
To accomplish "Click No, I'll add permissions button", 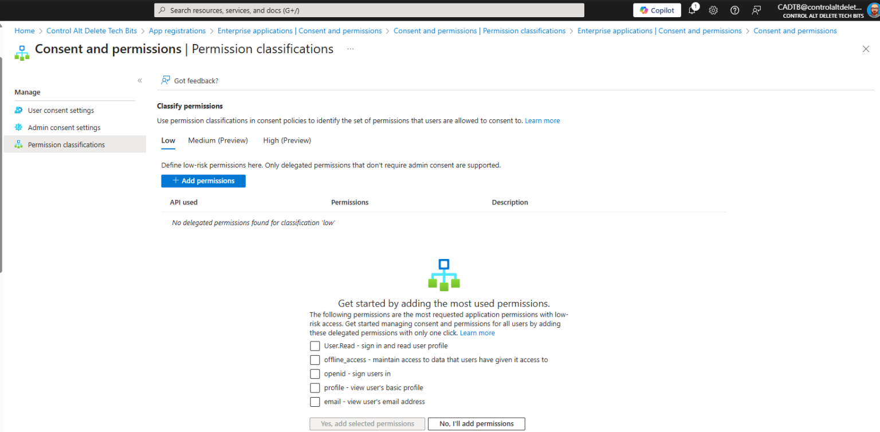I will click(x=477, y=424).
